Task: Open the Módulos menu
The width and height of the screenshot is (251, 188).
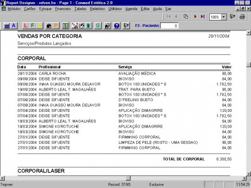Action: [14, 9]
